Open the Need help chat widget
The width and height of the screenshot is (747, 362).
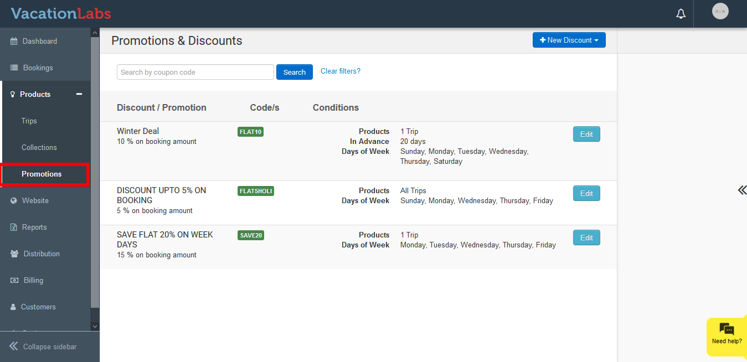pos(727,334)
